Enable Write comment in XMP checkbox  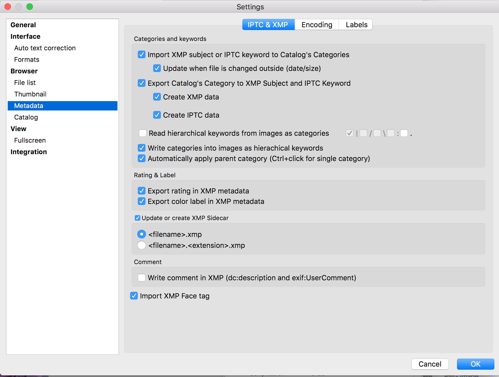click(x=142, y=278)
